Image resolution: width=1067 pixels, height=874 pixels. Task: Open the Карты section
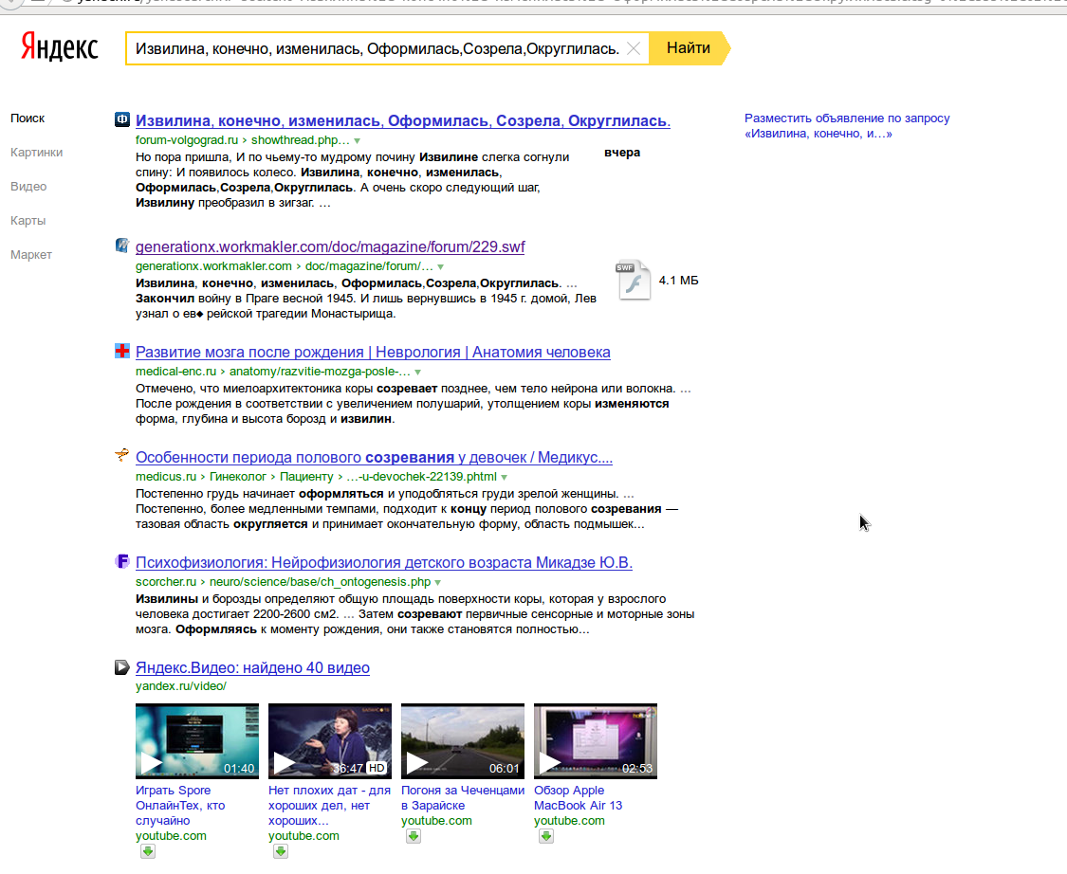(28, 220)
